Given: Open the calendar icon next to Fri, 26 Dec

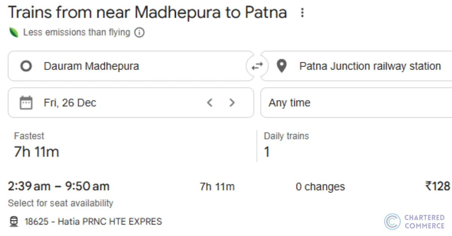Looking at the screenshot, I should click(26, 102).
